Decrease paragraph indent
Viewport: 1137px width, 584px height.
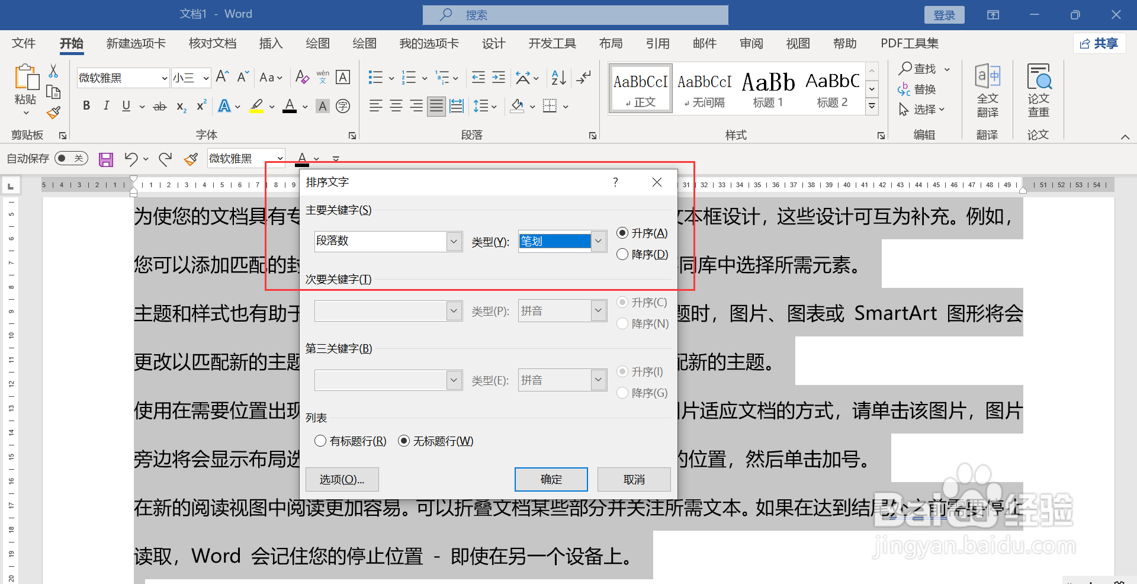[478, 77]
